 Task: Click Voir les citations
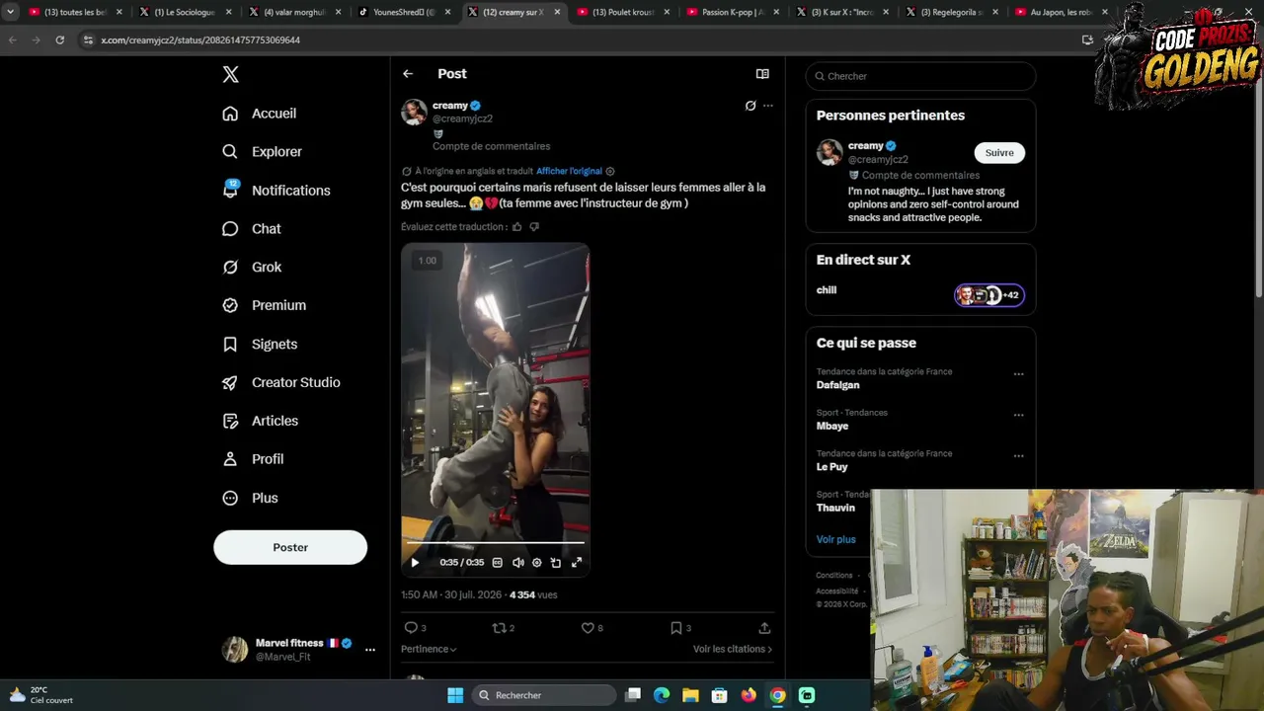coord(733,649)
